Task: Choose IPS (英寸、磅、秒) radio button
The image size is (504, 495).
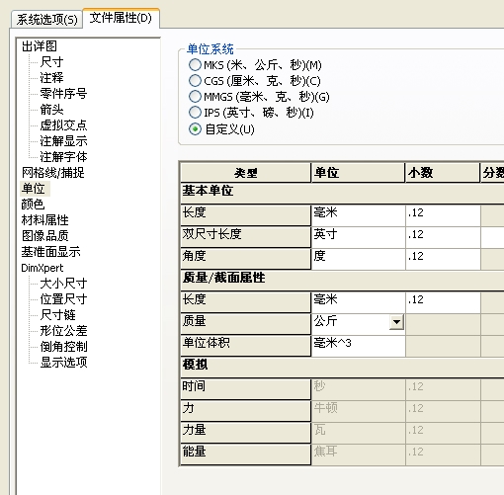Action: [x=195, y=113]
